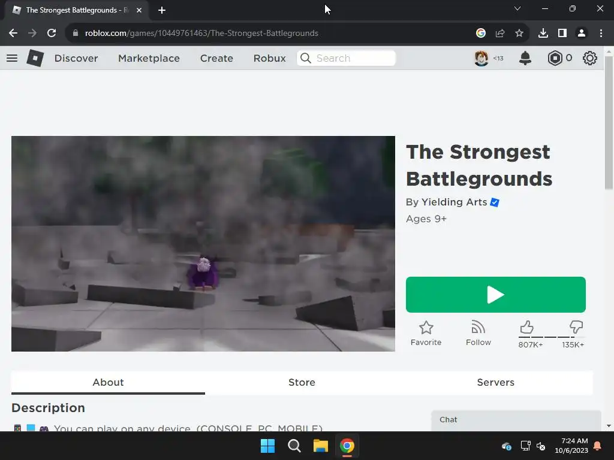Open a new browser tab
Screen dimensions: 614x460
162,10
